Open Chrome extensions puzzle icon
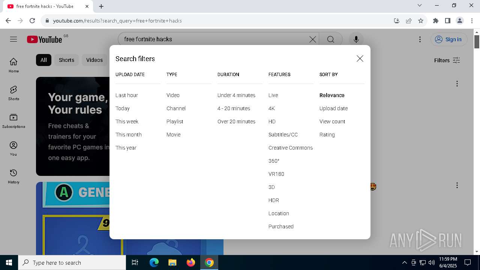The image size is (480, 270). click(x=435, y=21)
